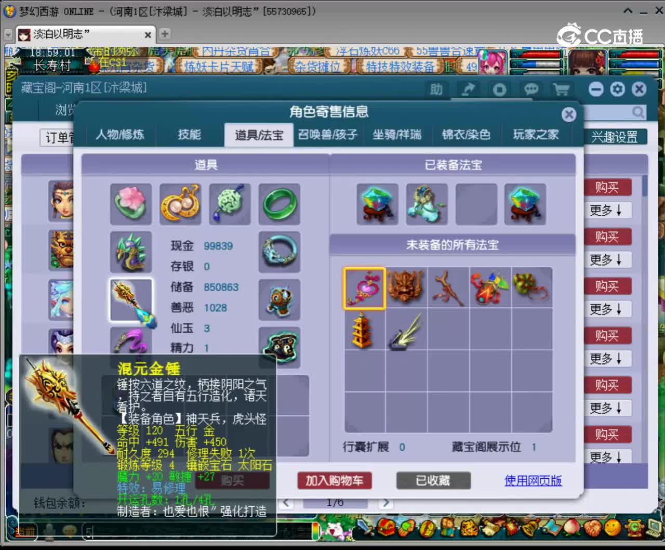Select the pink heart key treasure
The width and height of the screenshot is (665, 550).
pos(364,289)
